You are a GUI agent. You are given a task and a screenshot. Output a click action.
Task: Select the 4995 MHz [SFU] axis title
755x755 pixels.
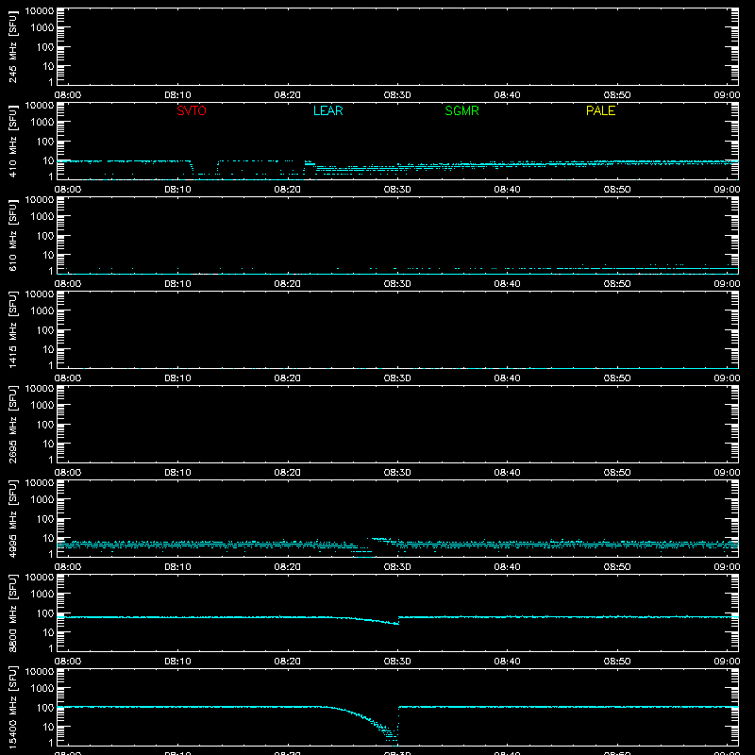click(x=12, y=518)
